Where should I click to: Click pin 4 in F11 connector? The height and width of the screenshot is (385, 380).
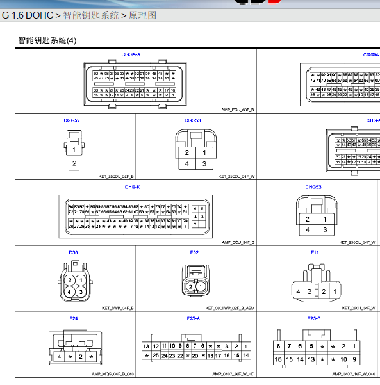point(298,291)
